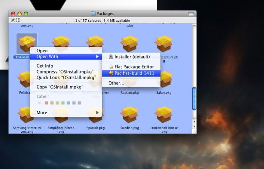Image resolution: width=264 pixels, height=169 pixels.
Task: Apply the orange label color
Action: click(x=52, y=103)
